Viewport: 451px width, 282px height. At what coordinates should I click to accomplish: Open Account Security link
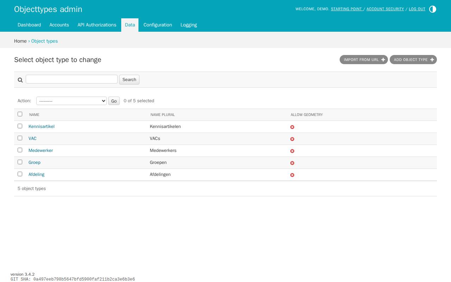point(385,9)
